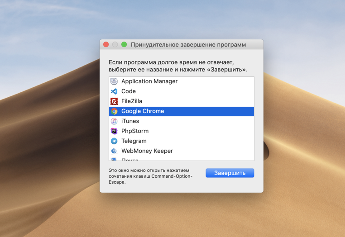345x237 pixels.
Task: Click the Google Chrome icon
Action: coord(114,111)
